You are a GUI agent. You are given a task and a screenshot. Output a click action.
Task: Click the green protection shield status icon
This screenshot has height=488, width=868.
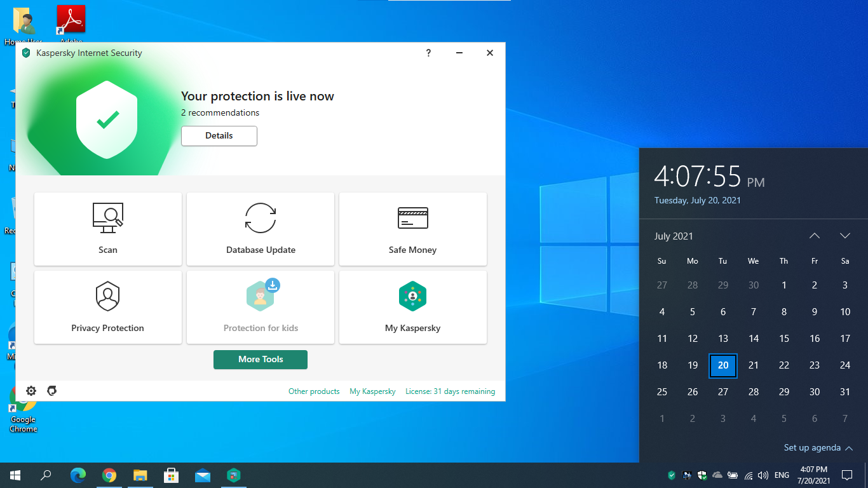click(107, 119)
